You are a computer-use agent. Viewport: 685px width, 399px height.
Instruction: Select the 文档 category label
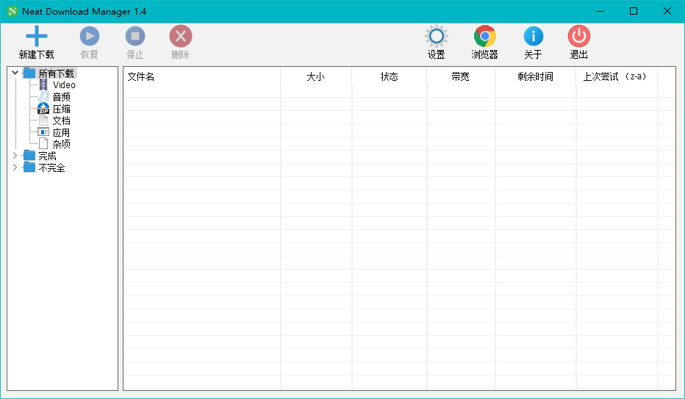[x=62, y=121]
